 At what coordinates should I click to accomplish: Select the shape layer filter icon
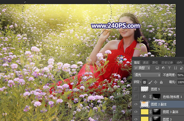pos(175,68)
